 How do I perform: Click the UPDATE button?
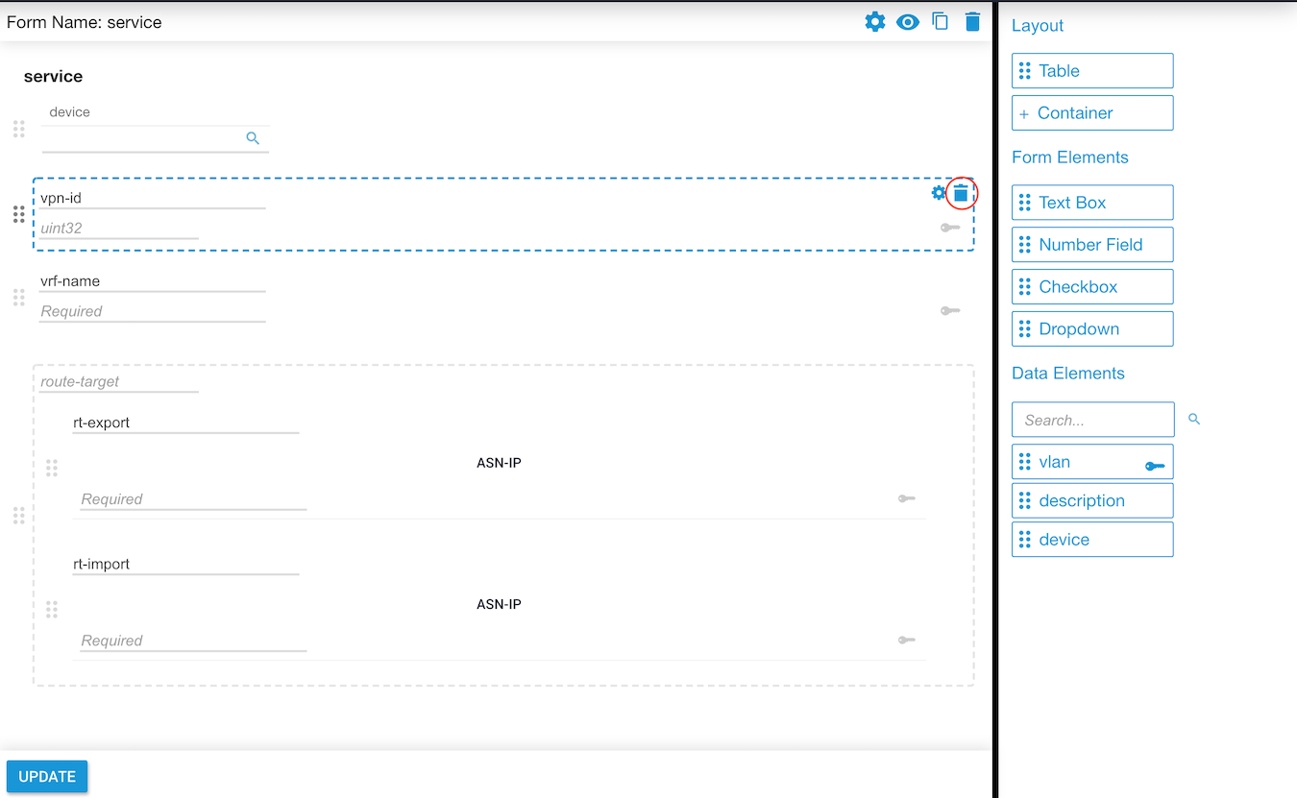pos(47,777)
